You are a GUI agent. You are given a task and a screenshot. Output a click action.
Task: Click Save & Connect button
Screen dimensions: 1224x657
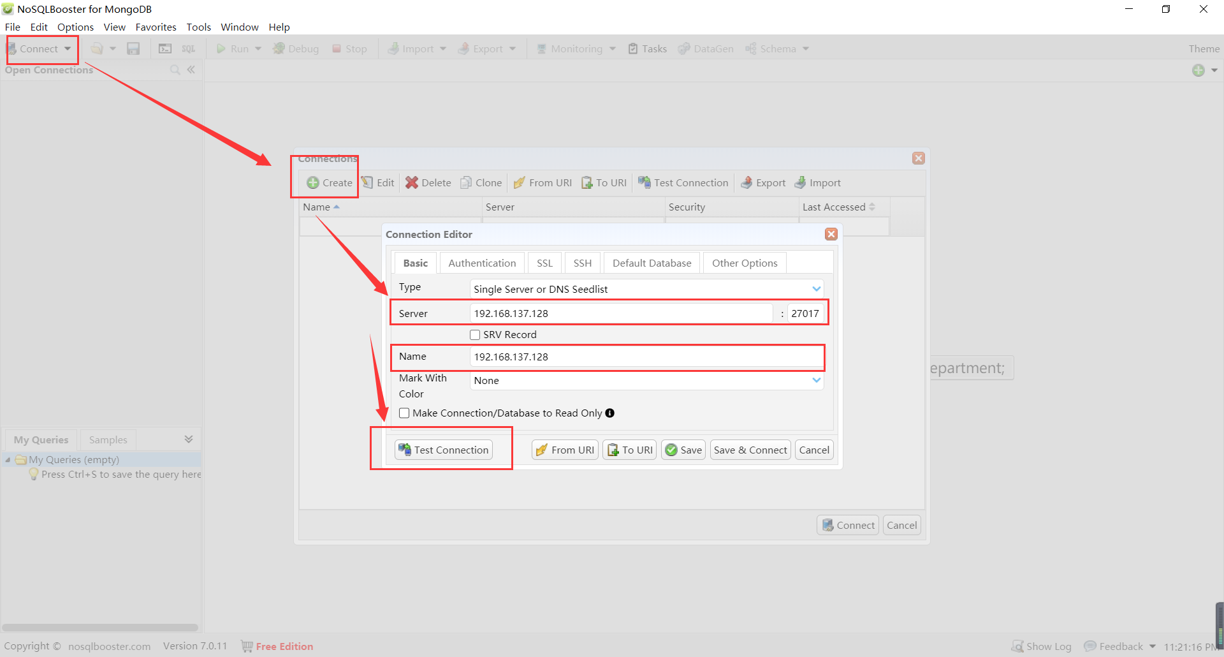(x=750, y=450)
